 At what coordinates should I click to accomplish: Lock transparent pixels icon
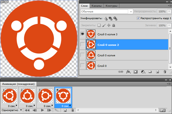coord(99,25)
